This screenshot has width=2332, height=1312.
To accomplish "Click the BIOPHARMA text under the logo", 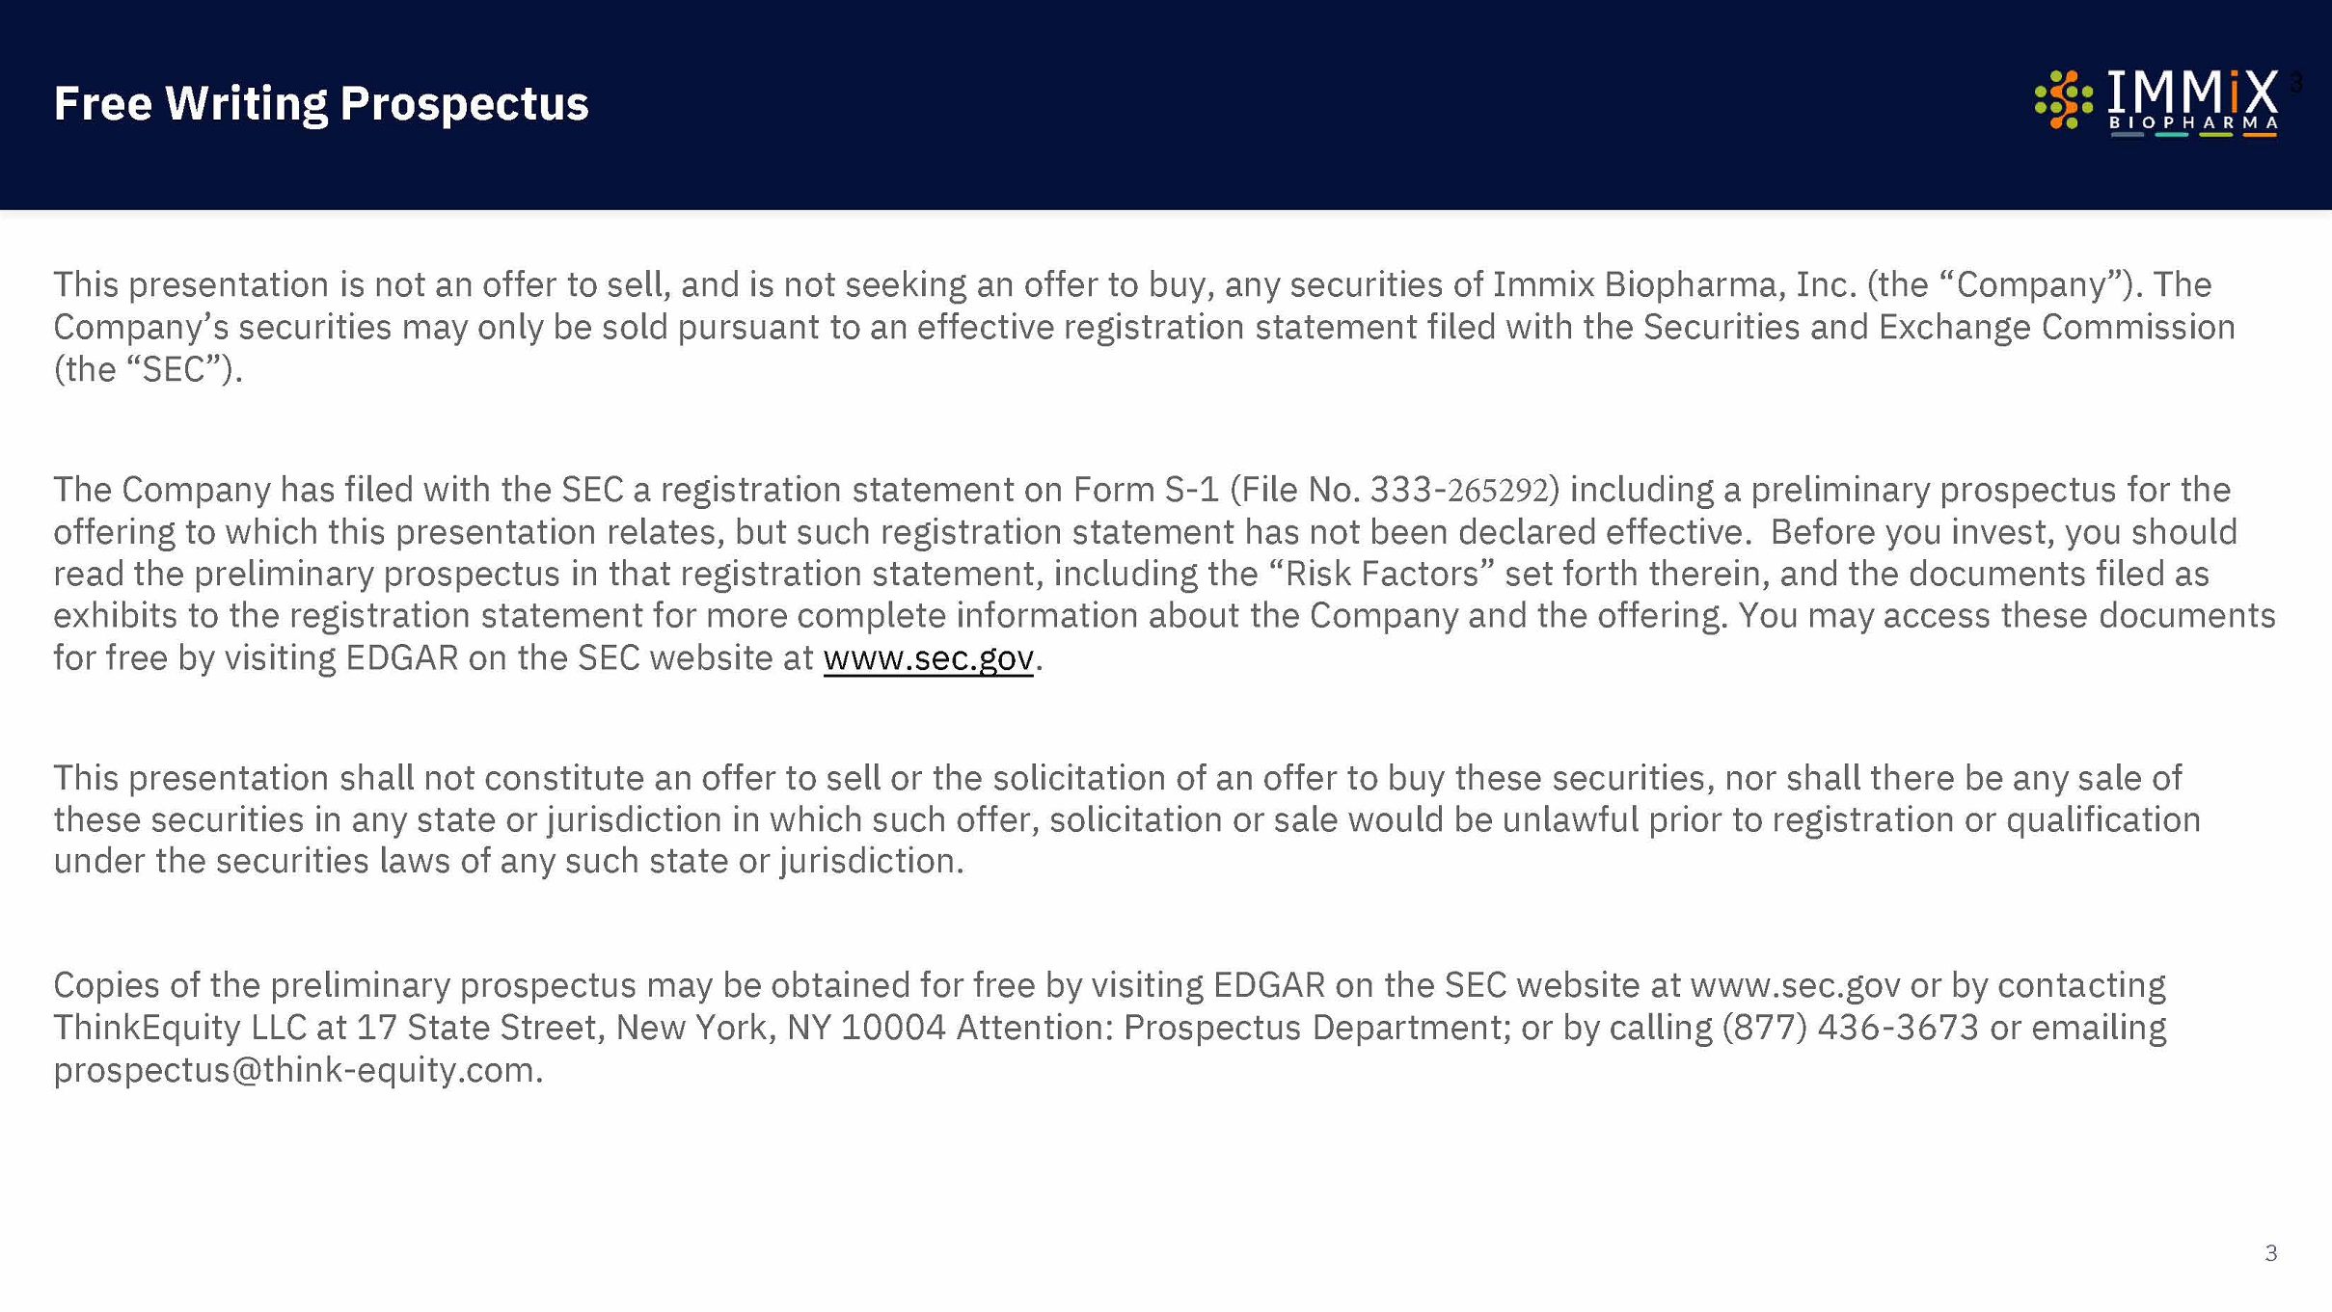I will [2192, 123].
